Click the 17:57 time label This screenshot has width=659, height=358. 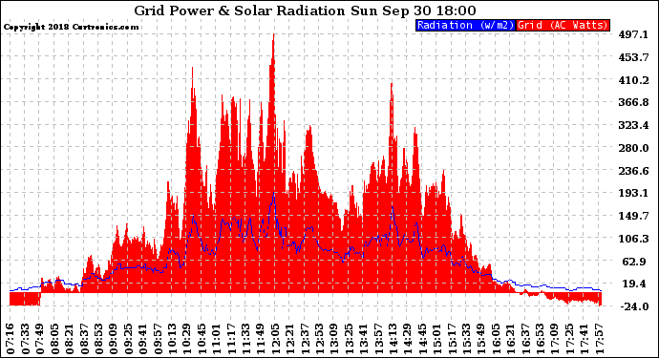599,339
